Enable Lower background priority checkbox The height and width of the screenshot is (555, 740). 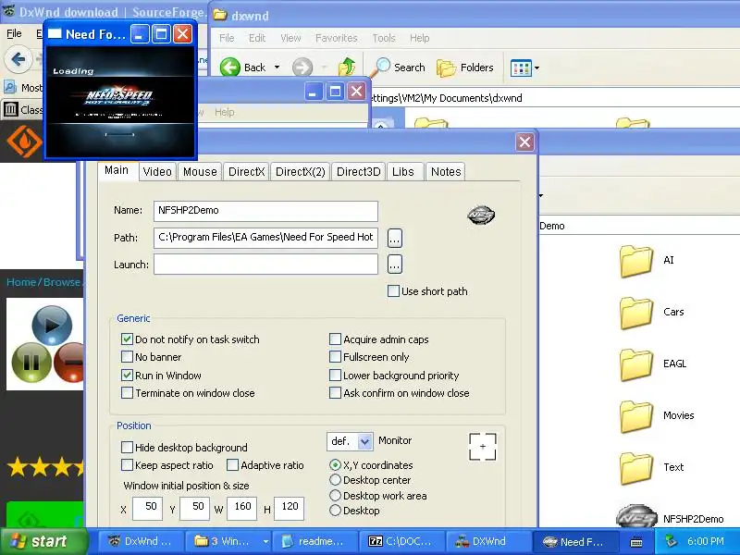335,375
